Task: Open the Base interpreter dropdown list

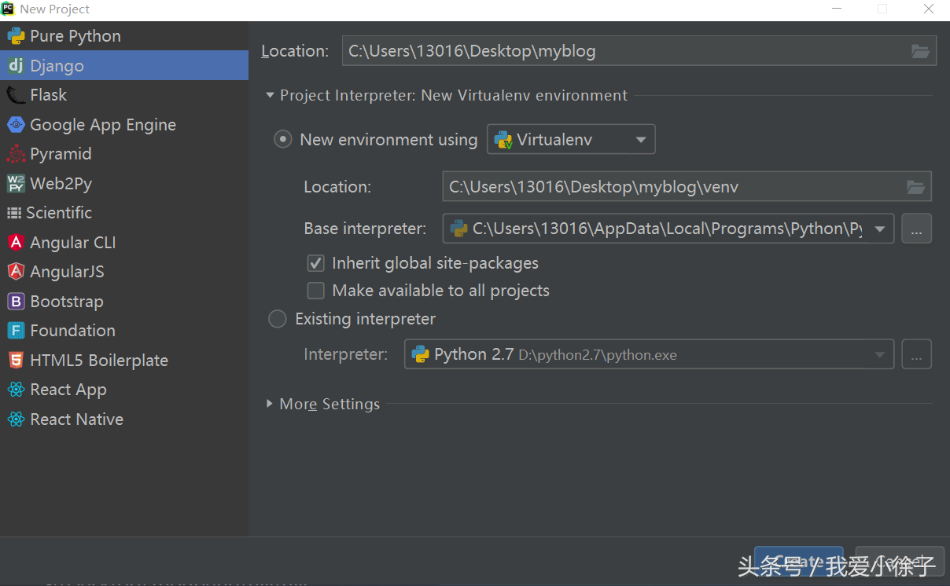Action: coord(880,229)
